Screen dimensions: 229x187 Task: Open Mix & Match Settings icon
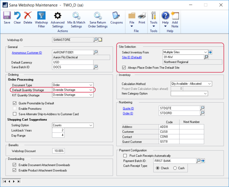[x=76, y=16]
